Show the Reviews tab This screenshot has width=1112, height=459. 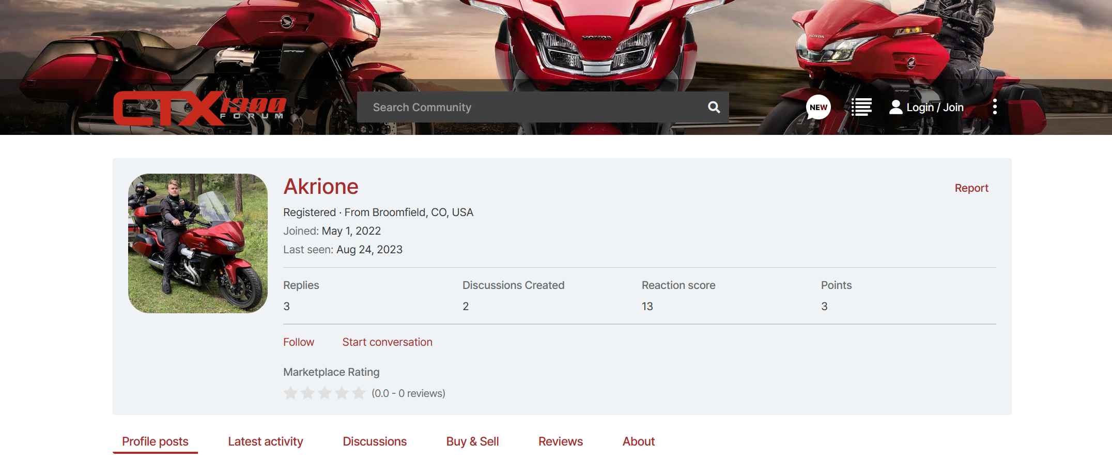[560, 441]
